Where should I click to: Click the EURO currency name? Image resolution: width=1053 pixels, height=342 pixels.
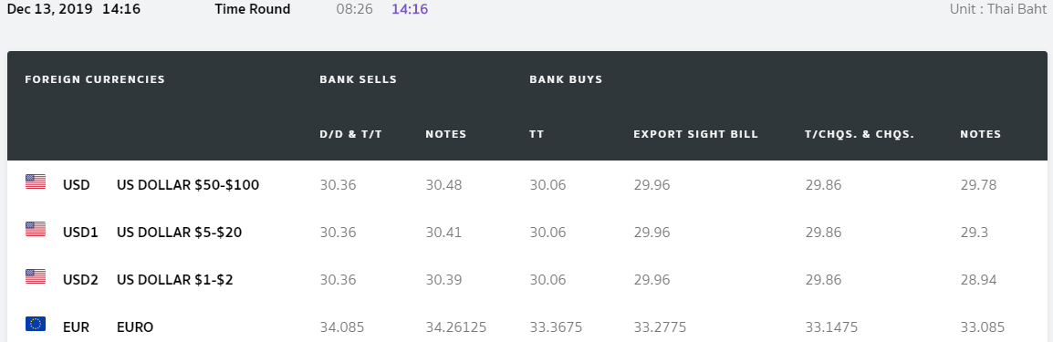[x=135, y=327]
